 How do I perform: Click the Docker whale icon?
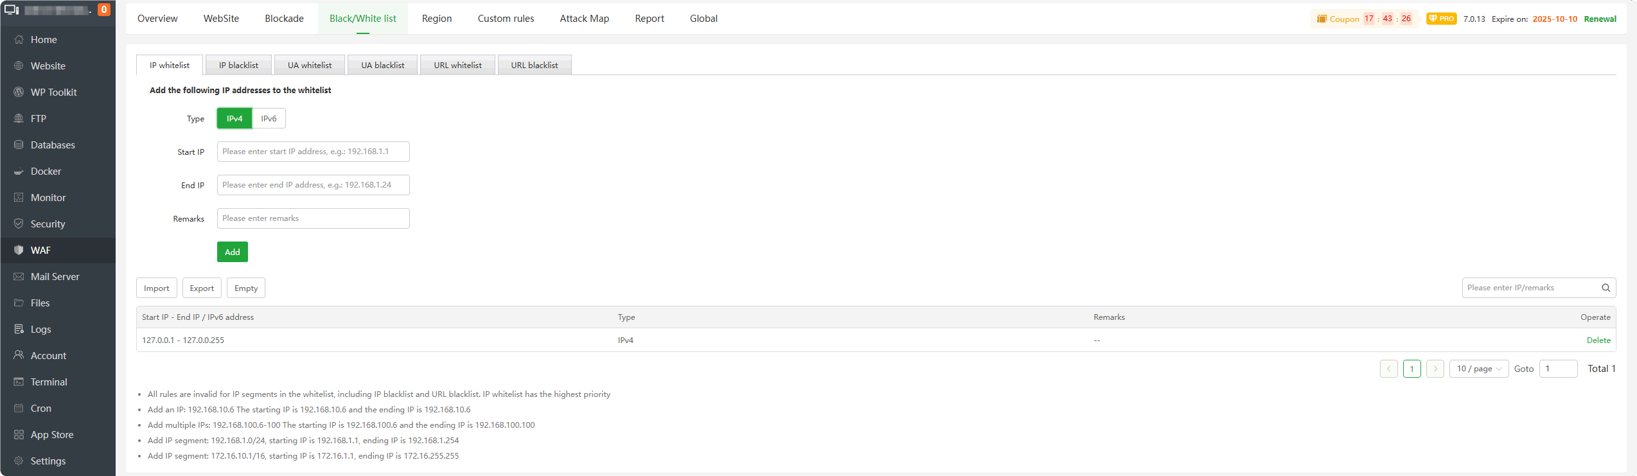pos(19,171)
